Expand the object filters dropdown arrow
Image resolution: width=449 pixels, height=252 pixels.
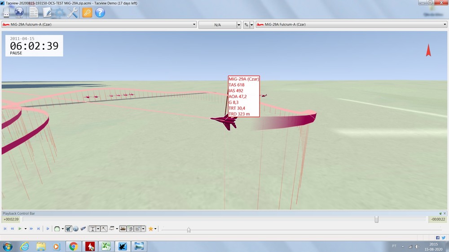(143, 229)
